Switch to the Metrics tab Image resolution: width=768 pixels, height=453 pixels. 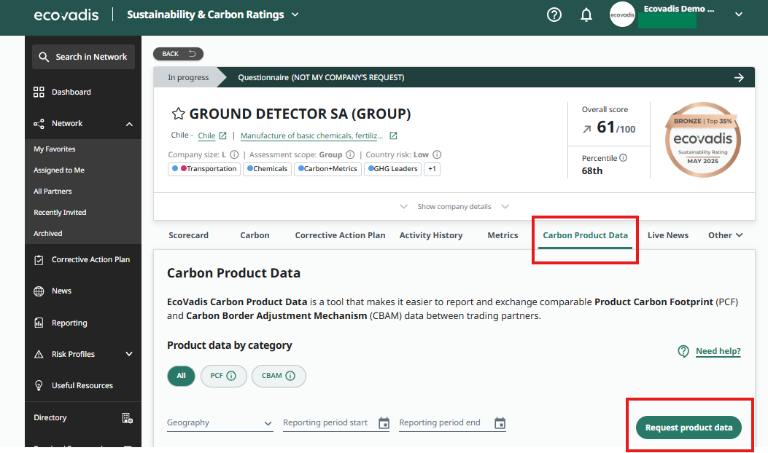pos(503,235)
